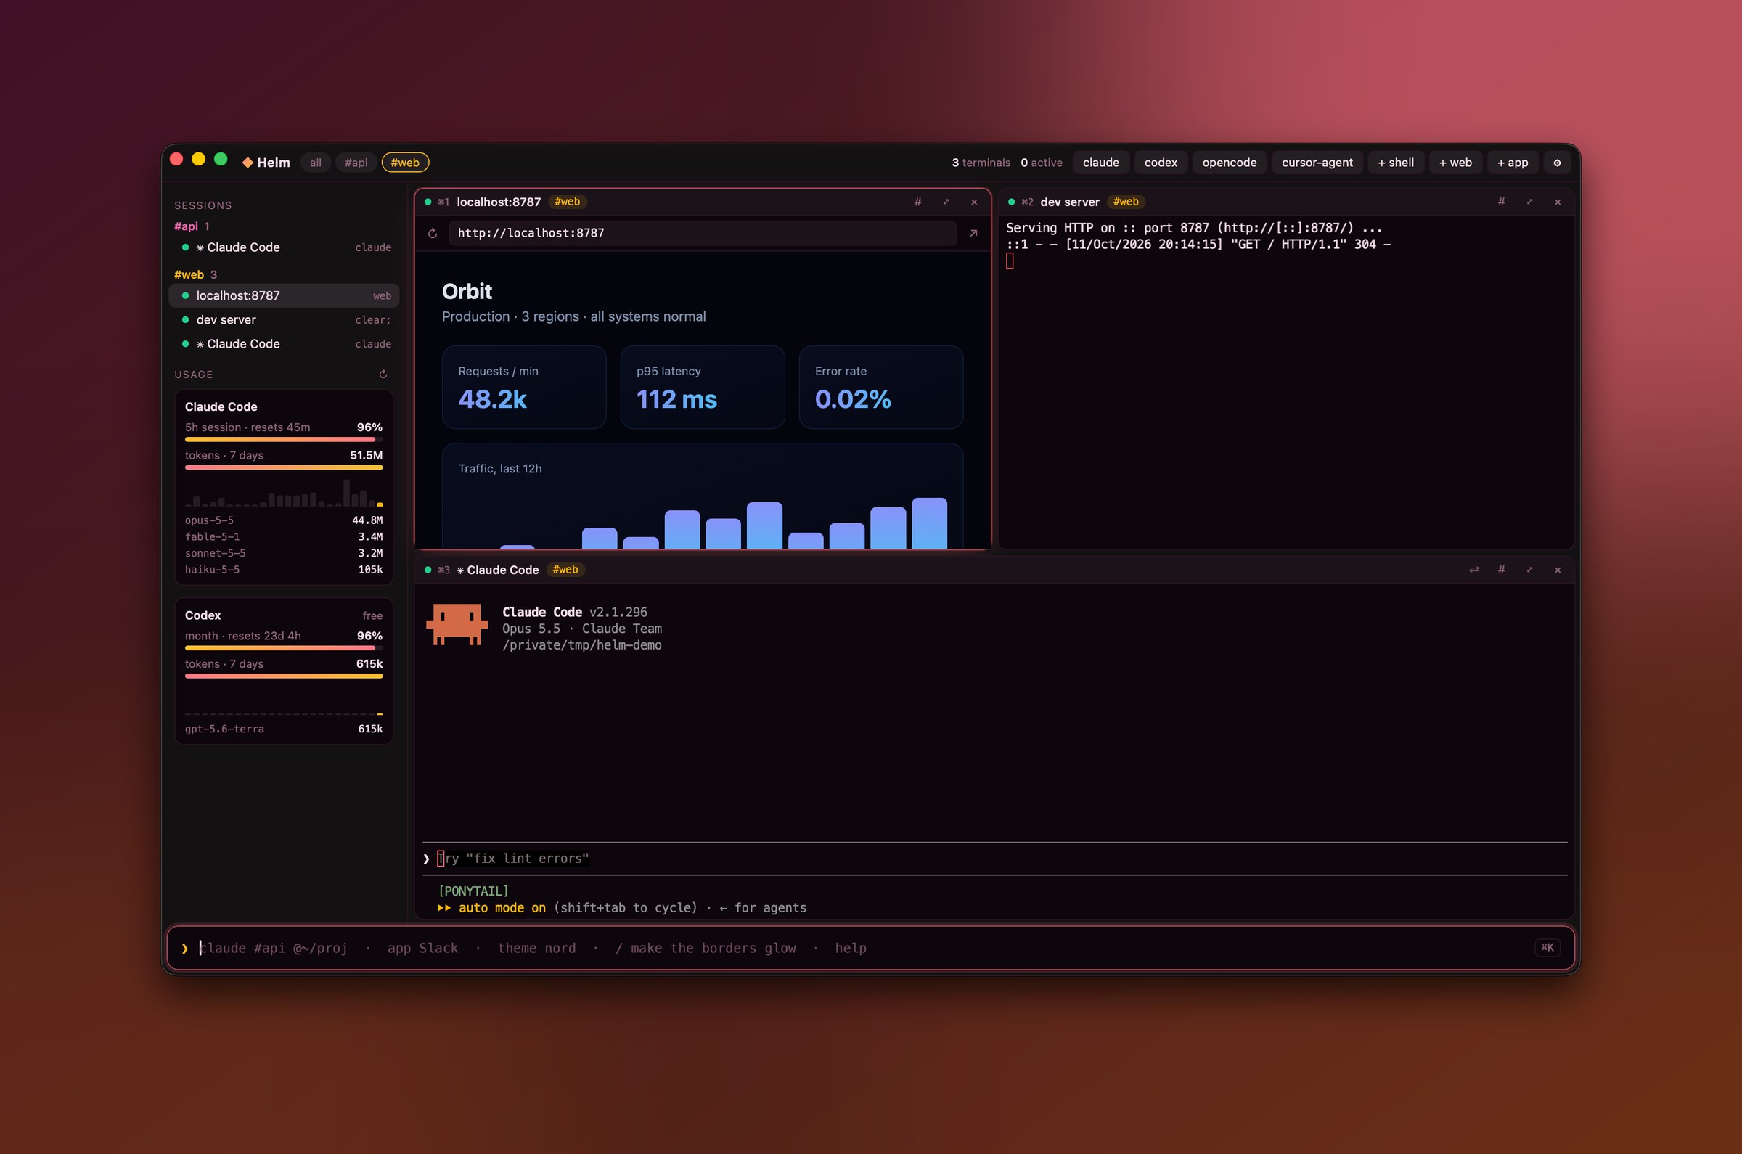Click the # tag icon on dev server pane

[x=1501, y=202]
